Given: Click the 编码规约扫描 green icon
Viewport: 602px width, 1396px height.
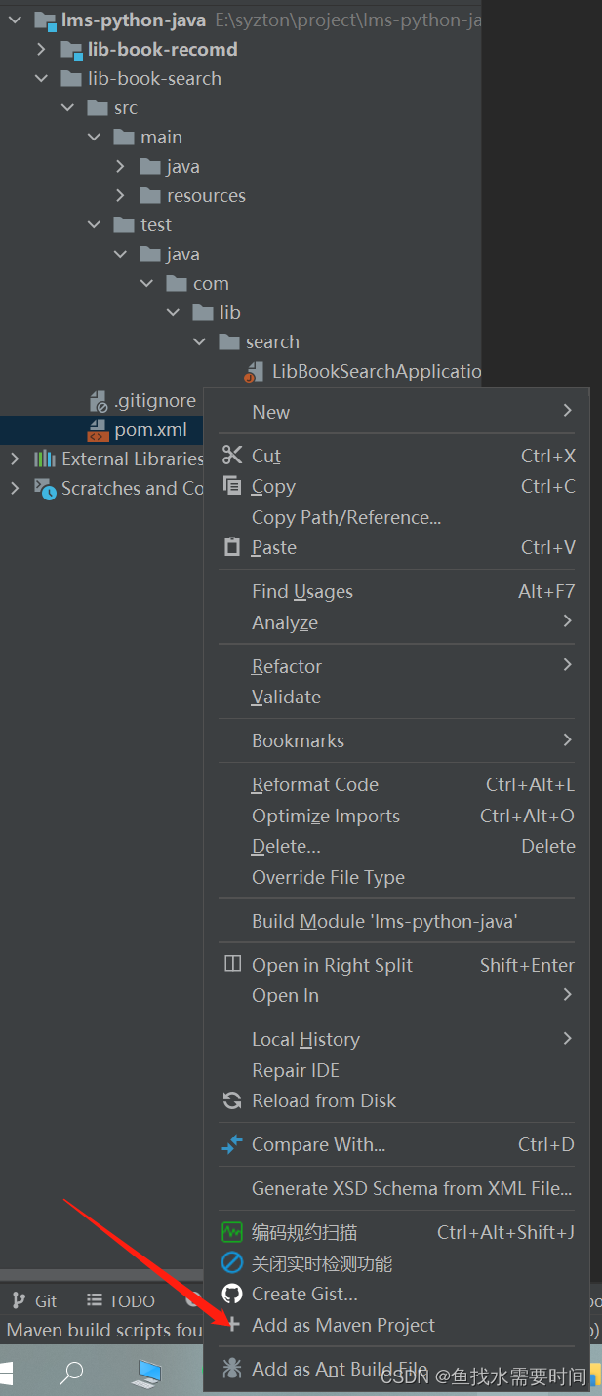Looking at the screenshot, I should point(232,1232).
